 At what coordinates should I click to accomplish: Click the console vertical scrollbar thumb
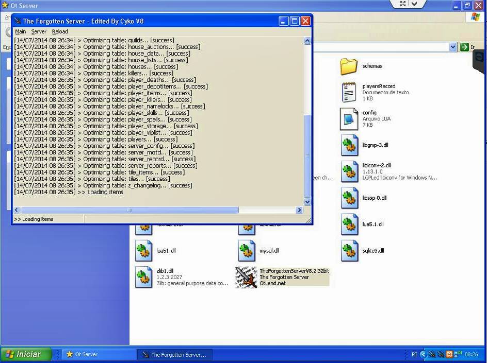[x=307, y=156]
